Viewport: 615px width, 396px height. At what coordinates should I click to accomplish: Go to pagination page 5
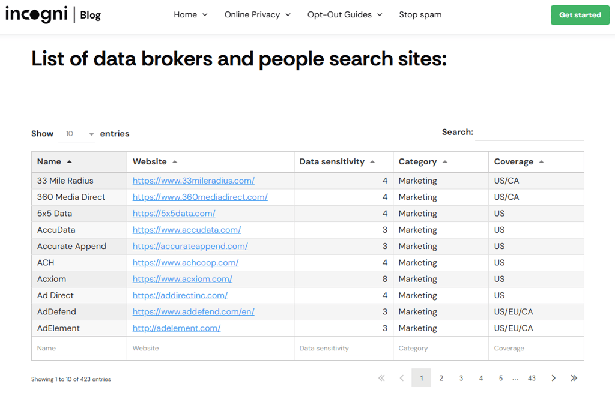tap(501, 378)
